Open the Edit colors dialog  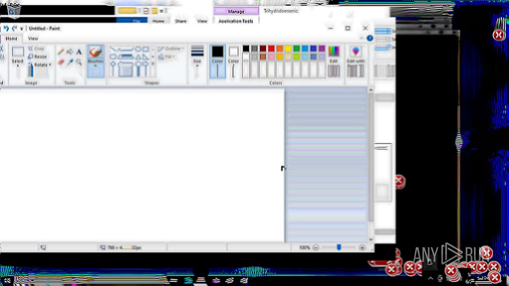click(x=334, y=62)
